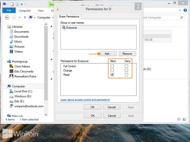Select Network in the navigation pane
Image resolution: width=190 pixels, height=142 pixels.
17,116
